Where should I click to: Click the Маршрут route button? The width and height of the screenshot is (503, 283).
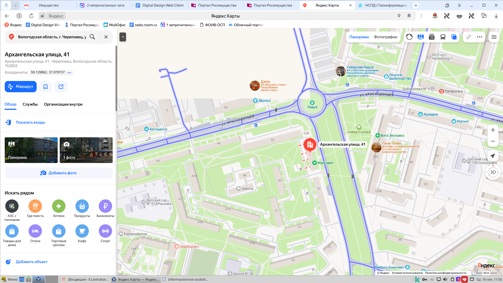point(21,86)
